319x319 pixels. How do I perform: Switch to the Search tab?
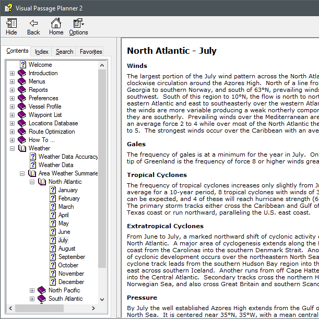[64, 52]
